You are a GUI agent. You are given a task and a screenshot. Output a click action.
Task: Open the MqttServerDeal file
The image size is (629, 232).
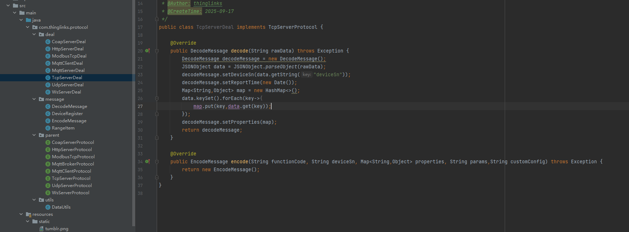(68, 70)
